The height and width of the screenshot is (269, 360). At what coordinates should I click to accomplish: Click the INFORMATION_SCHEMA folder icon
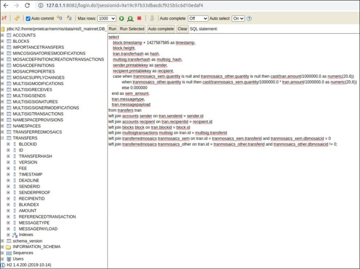coord(9,247)
